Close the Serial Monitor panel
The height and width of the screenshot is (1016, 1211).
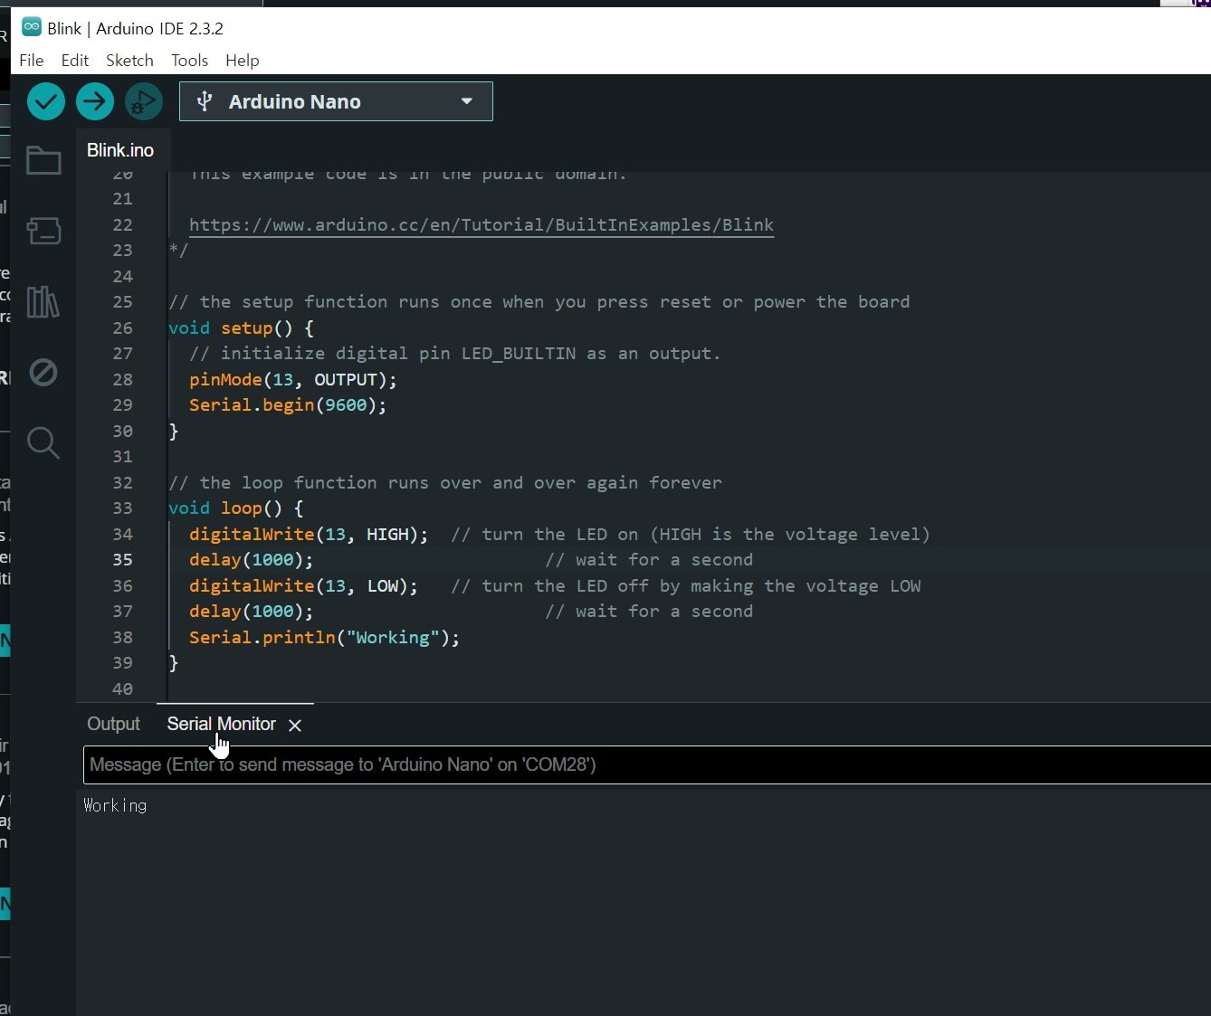tap(295, 726)
